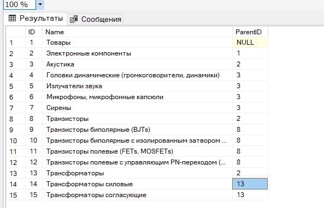Select the Электронные компоненты cell
Image resolution: width=324 pixels, height=208 pixels.
(x=137, y=53)
